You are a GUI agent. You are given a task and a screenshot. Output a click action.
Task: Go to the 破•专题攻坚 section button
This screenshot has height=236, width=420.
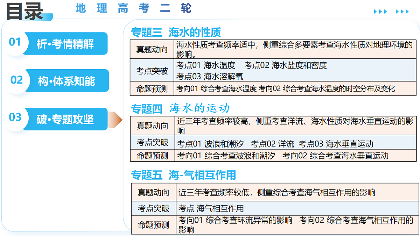point(65,119)
